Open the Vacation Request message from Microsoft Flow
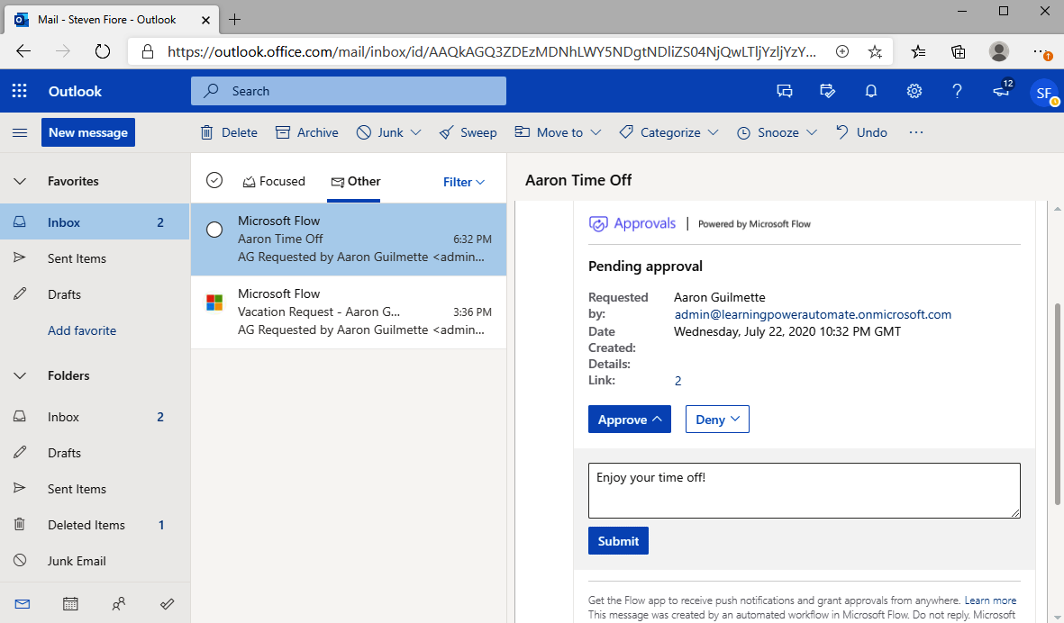 click(x=349, y=311)
